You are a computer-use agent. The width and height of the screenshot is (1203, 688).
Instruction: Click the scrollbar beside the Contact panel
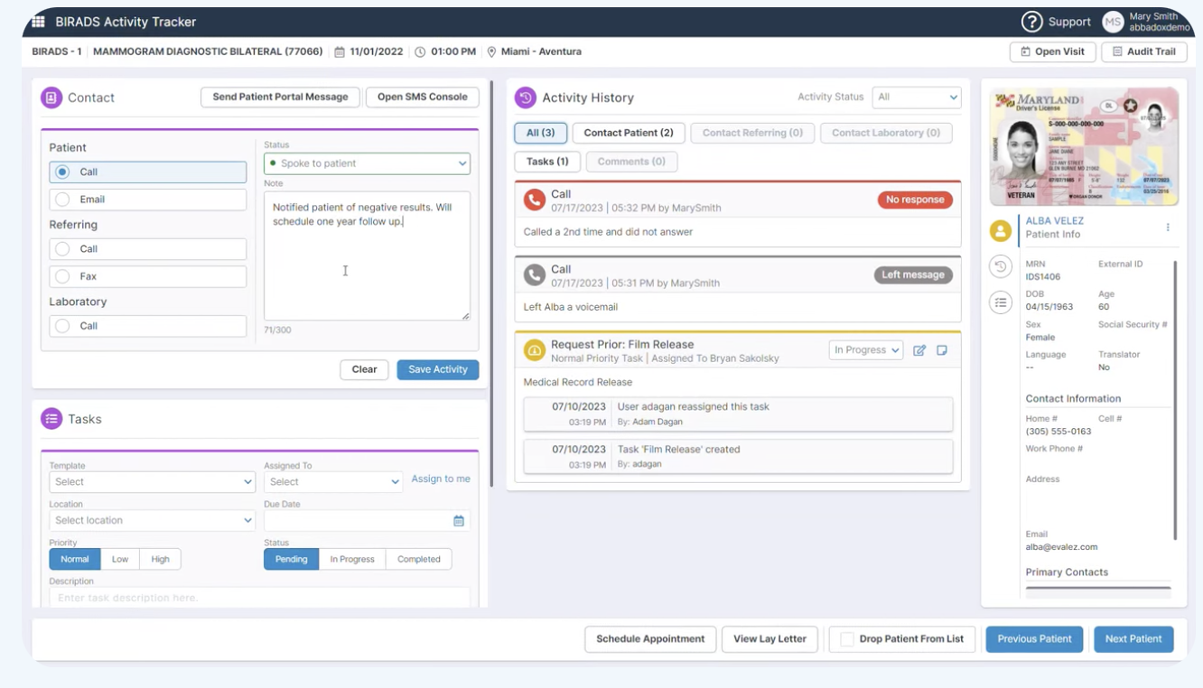(x=491, y=284)
